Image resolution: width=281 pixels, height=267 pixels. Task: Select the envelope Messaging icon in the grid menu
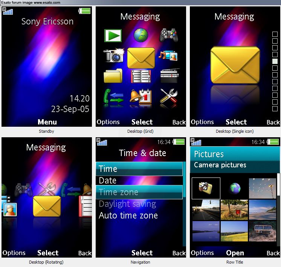(141, 58)
